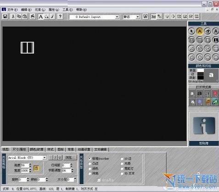Click the black 阴影 shadow color swatch

tap(201, 78)
